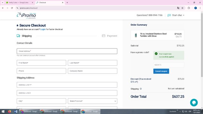Open site information icon in address bar
203x114 pixels.
(x=17, y=8)
